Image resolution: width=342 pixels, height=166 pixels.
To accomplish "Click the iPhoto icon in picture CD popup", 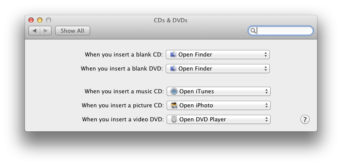I will coord(174,105).
